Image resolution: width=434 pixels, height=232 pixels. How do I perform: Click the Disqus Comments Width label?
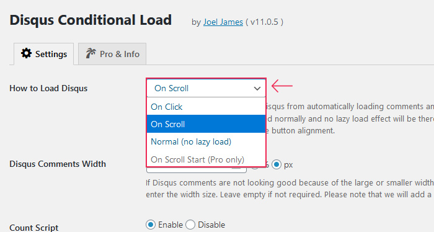[x=58, y=164]
